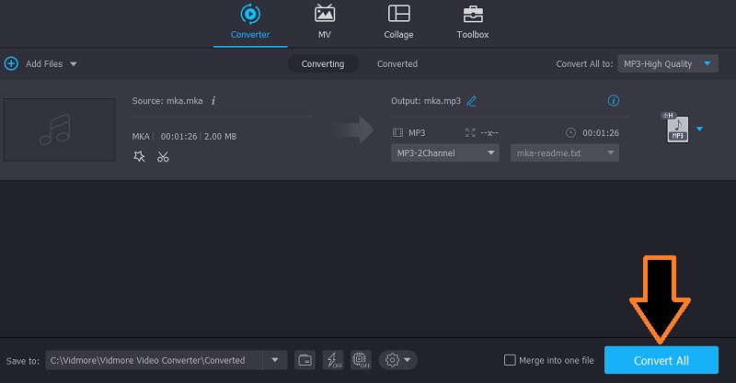The width and height of the screenshot is (736, 383).
Task: Open the MP3-High Quality format dropdown
Action: [x=667, y=63]
